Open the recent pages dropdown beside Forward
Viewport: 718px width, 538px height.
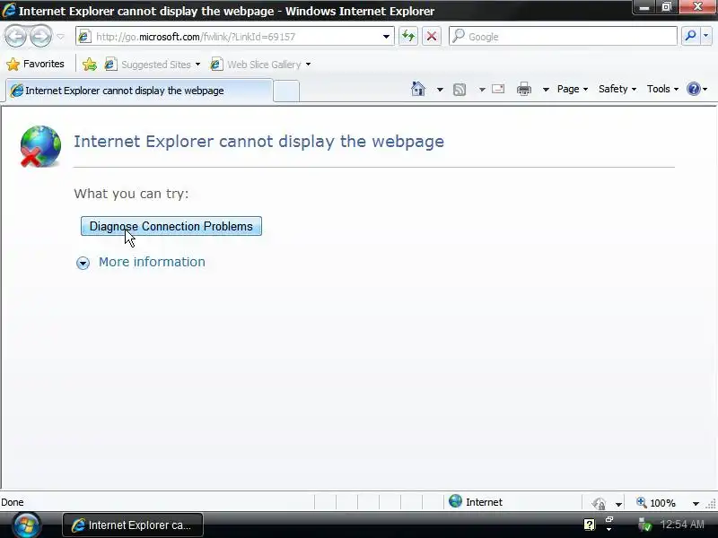pos(60,37)
